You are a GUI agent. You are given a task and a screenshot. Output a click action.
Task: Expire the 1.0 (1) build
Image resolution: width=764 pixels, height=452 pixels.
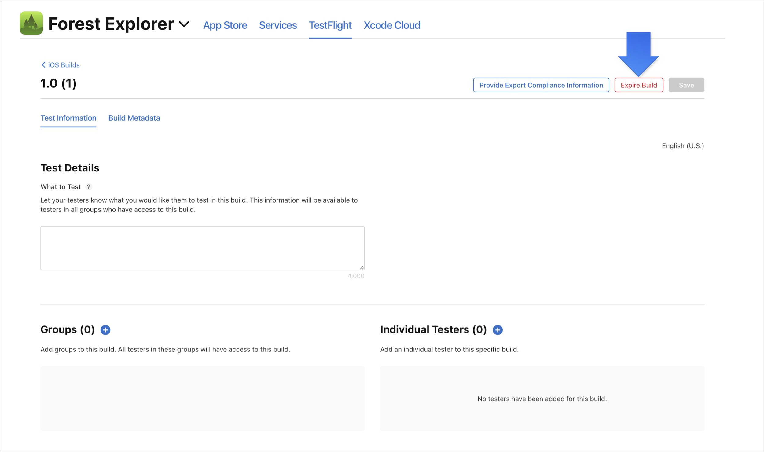639,85
